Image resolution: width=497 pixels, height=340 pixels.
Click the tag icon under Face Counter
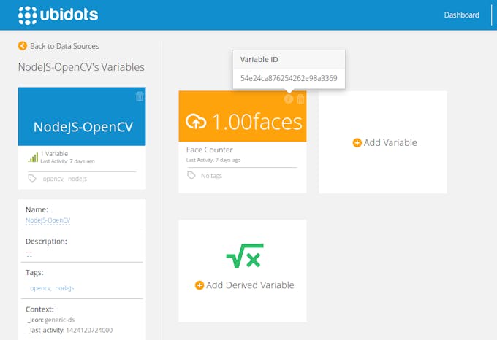coord(191,176)
